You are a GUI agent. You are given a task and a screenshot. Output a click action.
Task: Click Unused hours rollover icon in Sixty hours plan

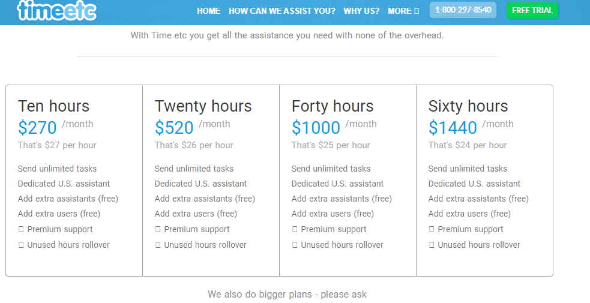pyautogui.click(x=432, y=245)
